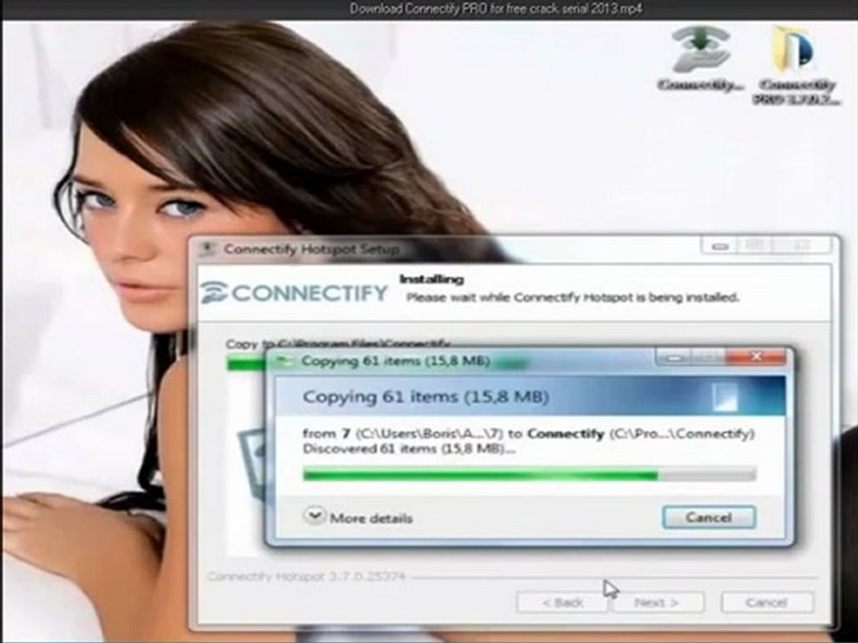
Task: Click the 'Copying 61 items (15,8 MB)' heading
Action: 425,397
